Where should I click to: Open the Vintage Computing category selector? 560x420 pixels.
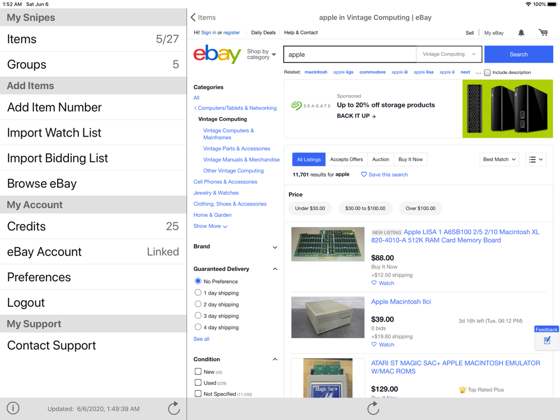[449, 54]
